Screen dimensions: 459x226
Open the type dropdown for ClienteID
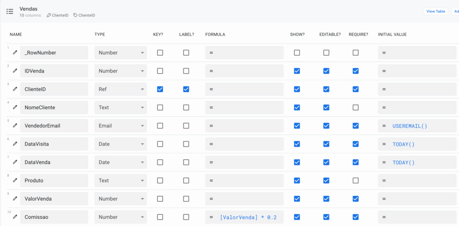pyautogui.click(x=120, y=89)
